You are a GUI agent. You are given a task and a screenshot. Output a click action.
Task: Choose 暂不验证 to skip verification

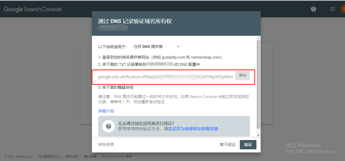(x=228, y=145)
